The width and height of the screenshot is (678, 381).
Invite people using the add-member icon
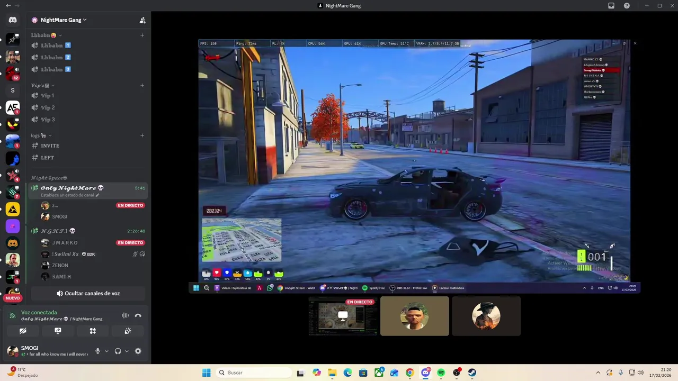(x=142, y=20)
